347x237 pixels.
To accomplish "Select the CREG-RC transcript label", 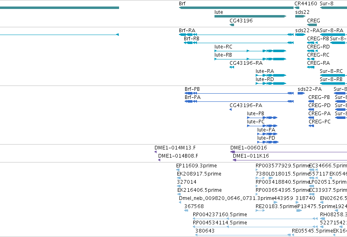I will [x=318, y=55].
